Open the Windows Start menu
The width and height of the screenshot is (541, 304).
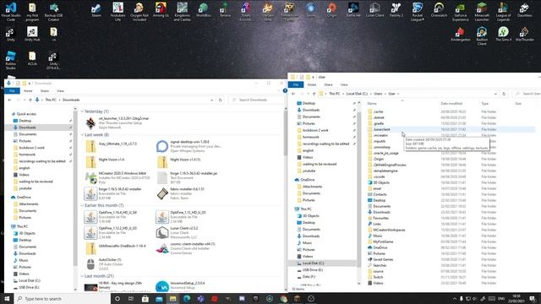point(7,299)
